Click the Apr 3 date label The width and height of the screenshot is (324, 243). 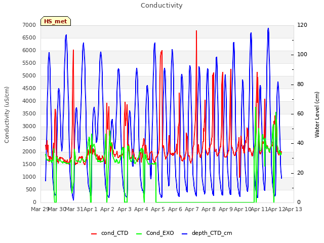click(125, 209)
